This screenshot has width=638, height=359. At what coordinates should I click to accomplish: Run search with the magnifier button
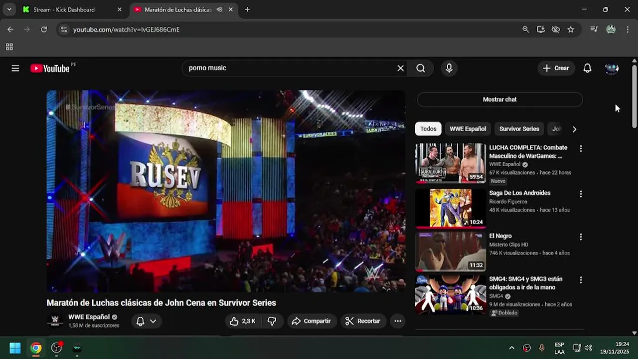coord(421,68)
